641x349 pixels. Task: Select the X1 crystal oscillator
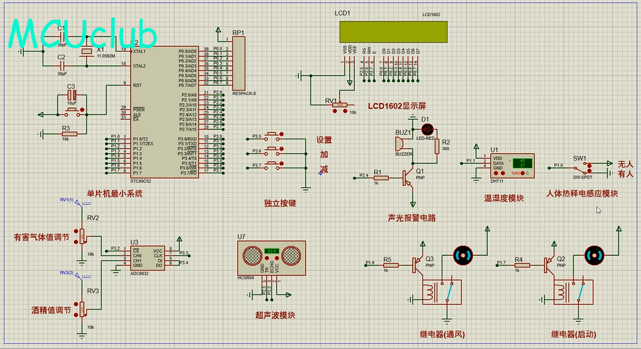coord(88,52)
